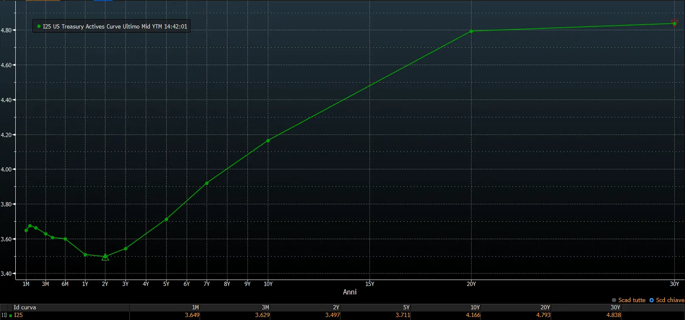The height and width of the screenshot is (320, 685).
Task: Select the Scad tutte radio option
Action: coord(628,300)
